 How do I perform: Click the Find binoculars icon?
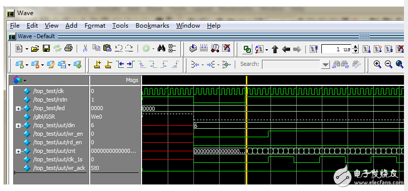161,49
